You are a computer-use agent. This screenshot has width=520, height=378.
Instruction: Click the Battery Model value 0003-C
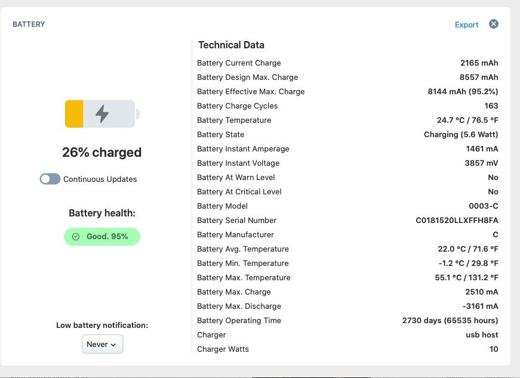coord(484,206)
